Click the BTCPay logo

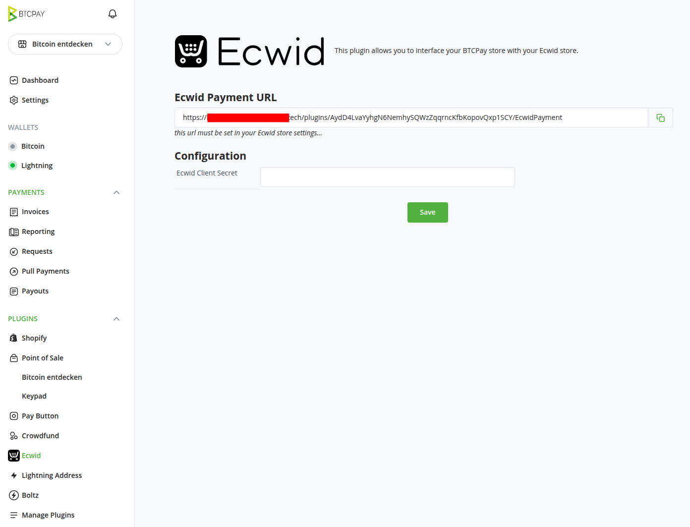pos(26,13)
